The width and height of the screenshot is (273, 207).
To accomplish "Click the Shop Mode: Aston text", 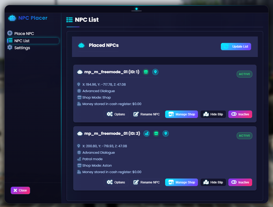I will coord(97,165).
